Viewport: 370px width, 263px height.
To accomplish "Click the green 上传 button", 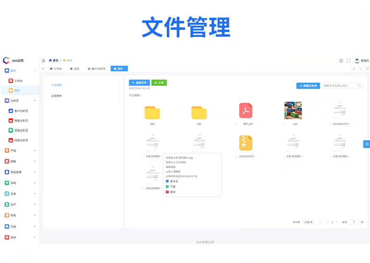I will pos(159,83).
